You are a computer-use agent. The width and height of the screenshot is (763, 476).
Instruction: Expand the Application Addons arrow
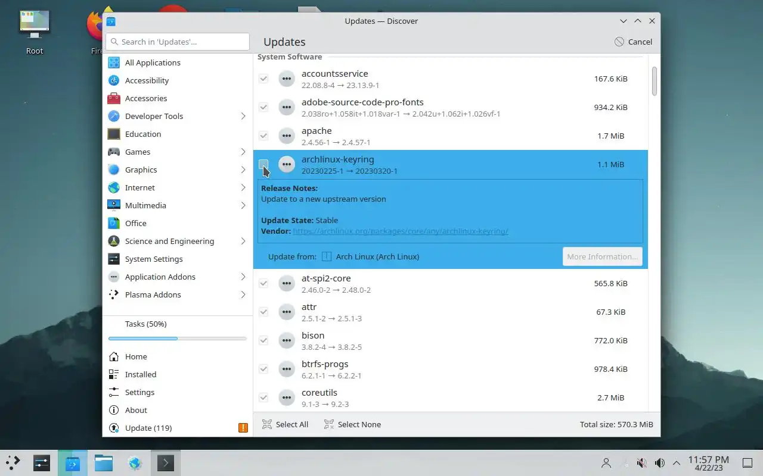243,277
